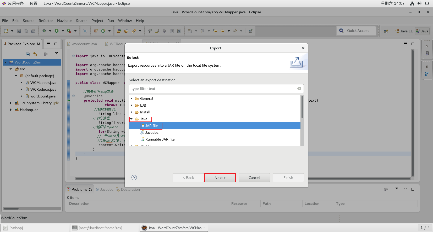The height and width of the screenshot is (232, 433).
Task: Expand the General export category
Action: pyautogui.click(x=131, y=98)
